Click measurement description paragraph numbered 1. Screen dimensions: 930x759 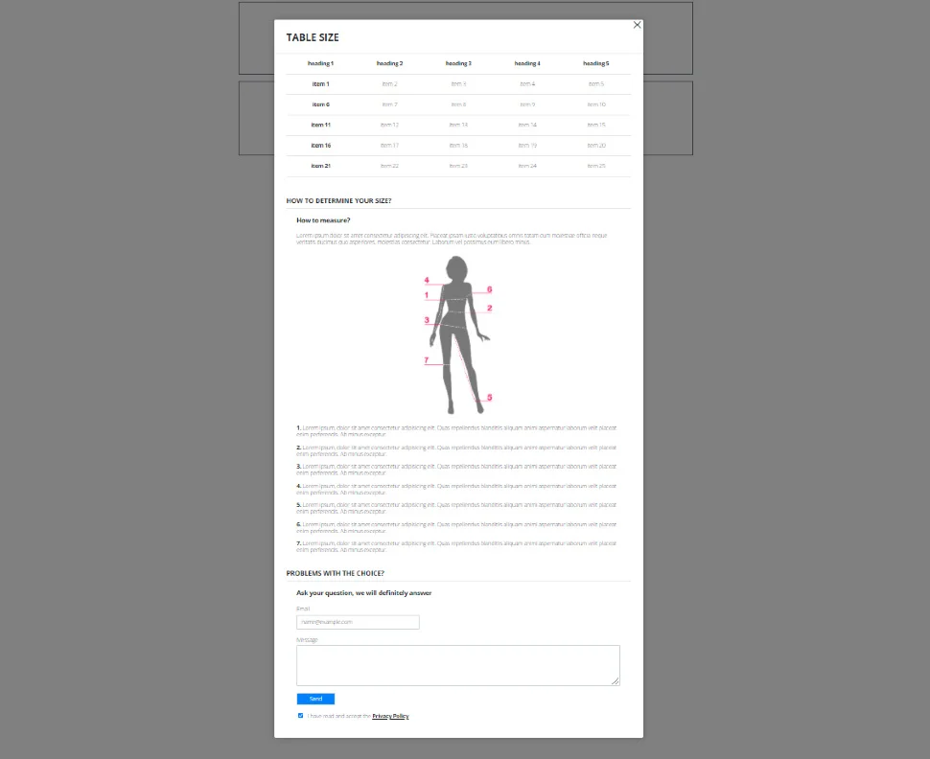coord(456,431)
